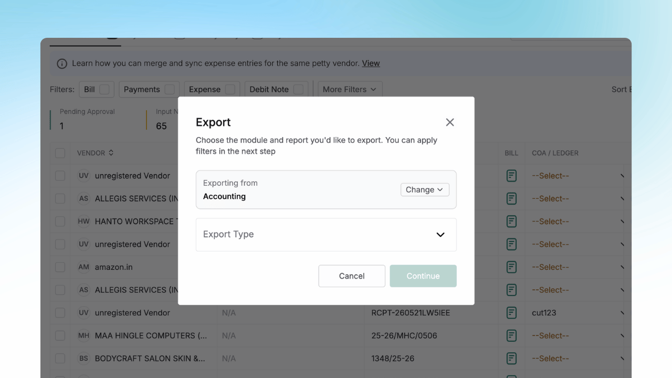Click the HANTO WORKSPACE vendor name

click(136, 222)
